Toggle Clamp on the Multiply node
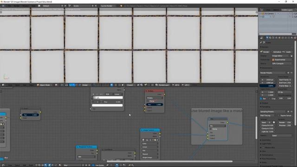 (148, 101)
